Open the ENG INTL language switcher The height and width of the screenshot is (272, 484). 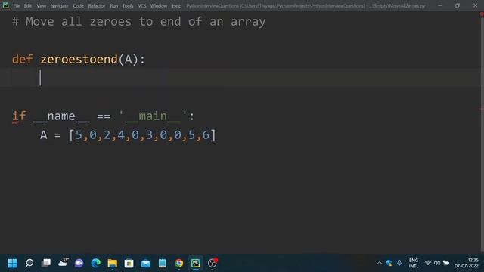point(414,263)
